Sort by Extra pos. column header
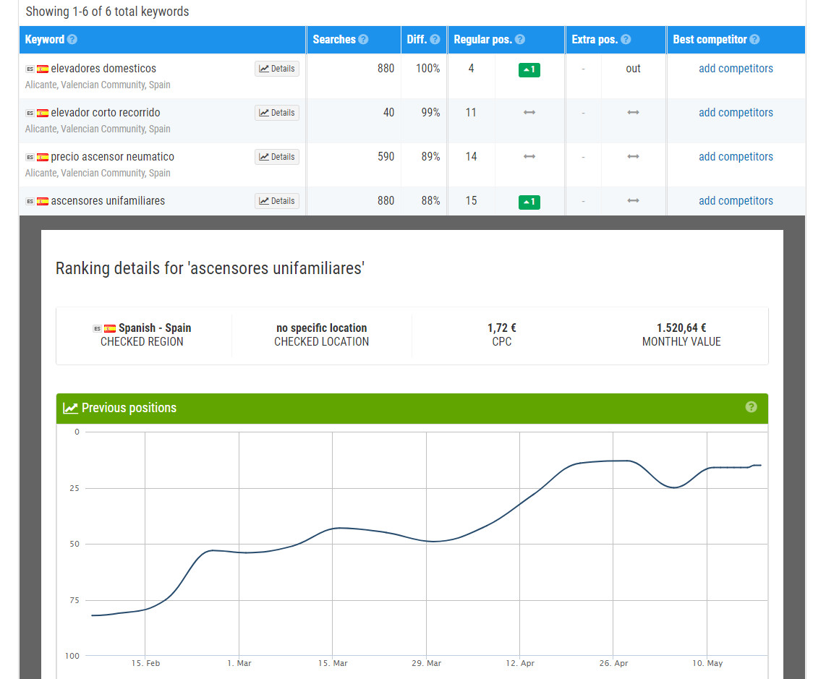 595,39
